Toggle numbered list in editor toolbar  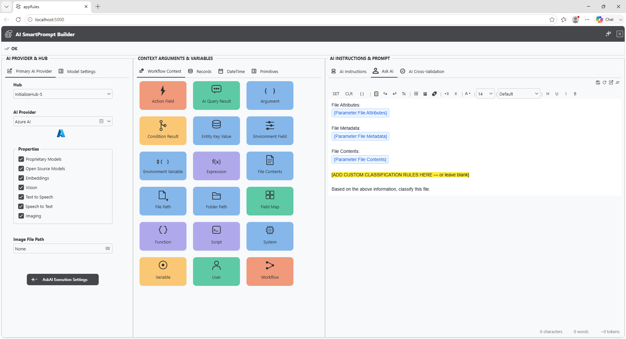[456, 94]
